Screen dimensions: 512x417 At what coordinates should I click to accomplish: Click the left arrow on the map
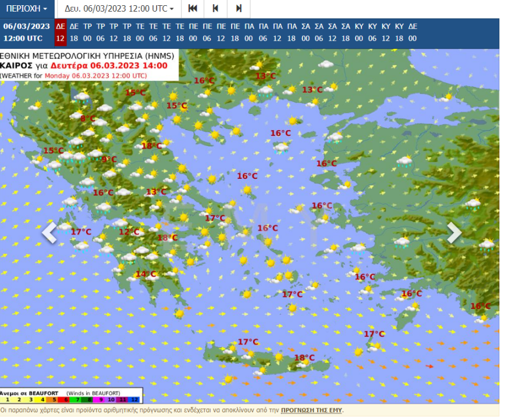click(50, 233)
